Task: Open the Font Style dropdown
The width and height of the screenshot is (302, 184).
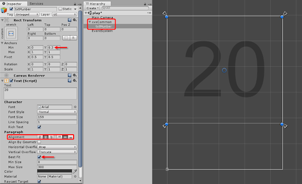Action: [57, 112]
